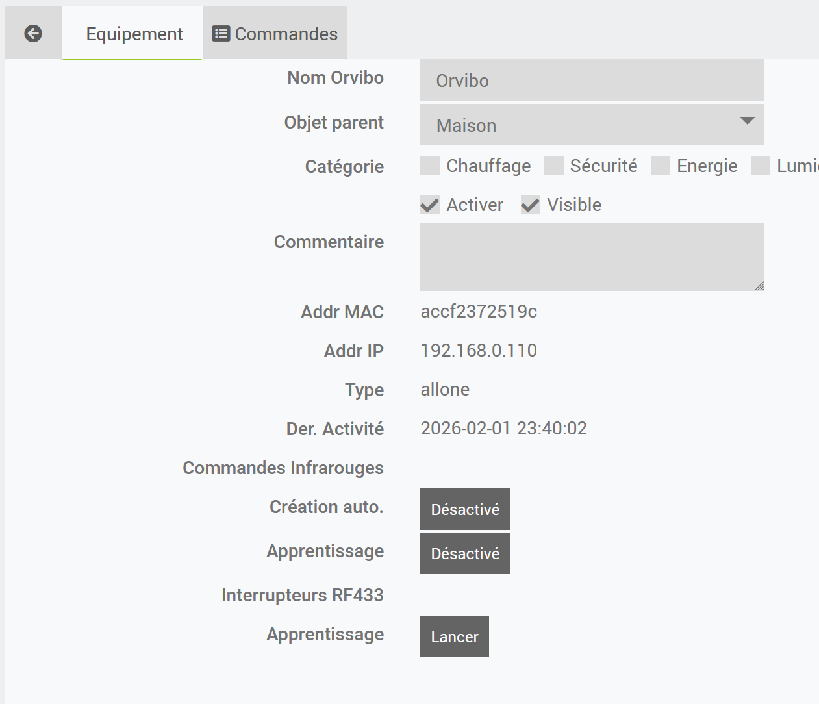Click inside the Commentaire text area
The height and width of the screenshot is (704, 819).
coord(592,257)
